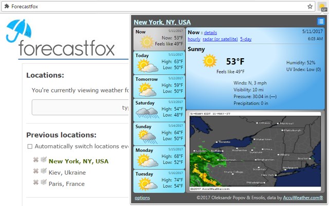This screenshot has height=206, width=329.
Task: Select the Now forecast tab
Action: [159, 39]
